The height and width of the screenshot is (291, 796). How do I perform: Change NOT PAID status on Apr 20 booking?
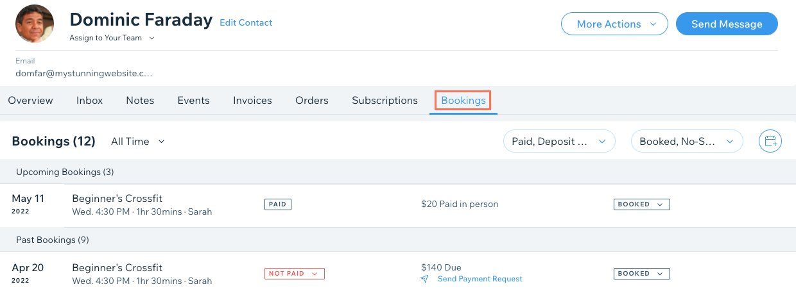295,274
